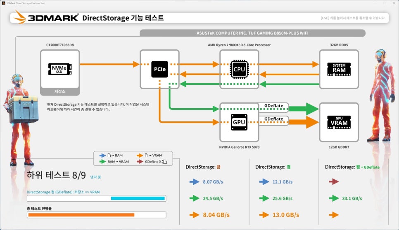Image resolution: width=399 pixels, height=230 pixels.
Task: Click the ESC cancel hint text
Action: pyautogui.click(x=353, y=18)
